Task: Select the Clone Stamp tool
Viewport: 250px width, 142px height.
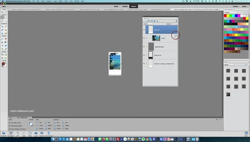Action: pos(6,30)
